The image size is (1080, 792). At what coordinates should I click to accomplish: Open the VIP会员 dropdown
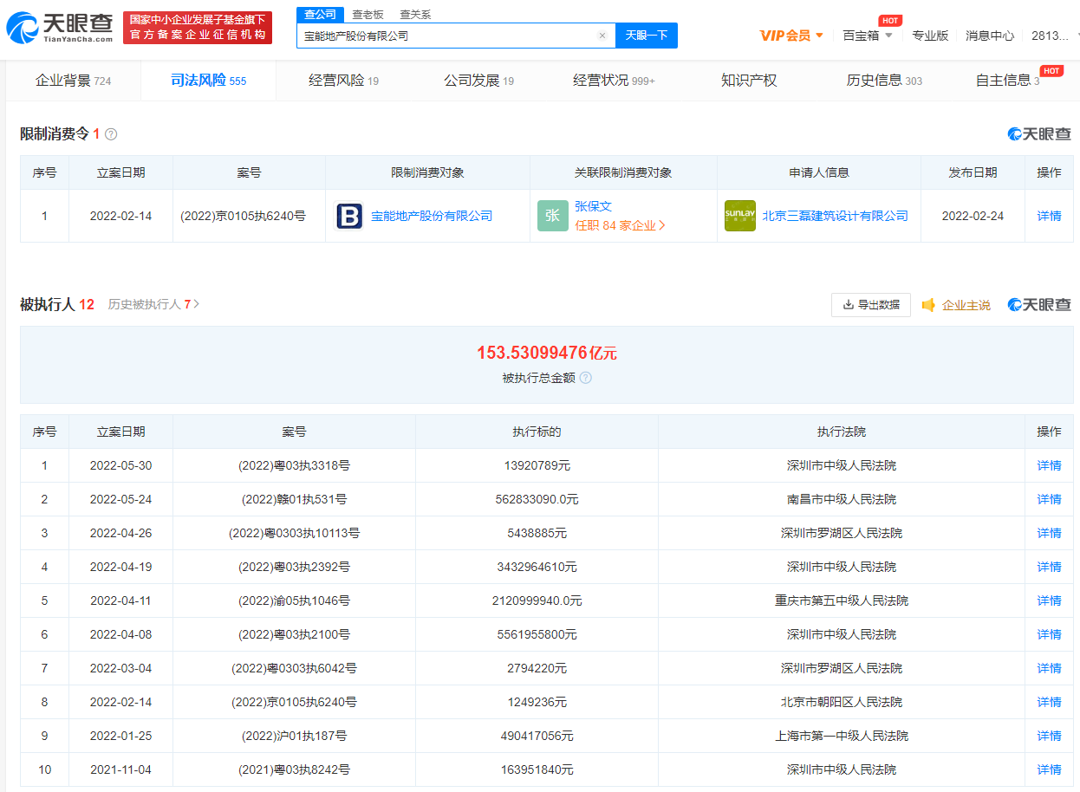coord(791,36)
